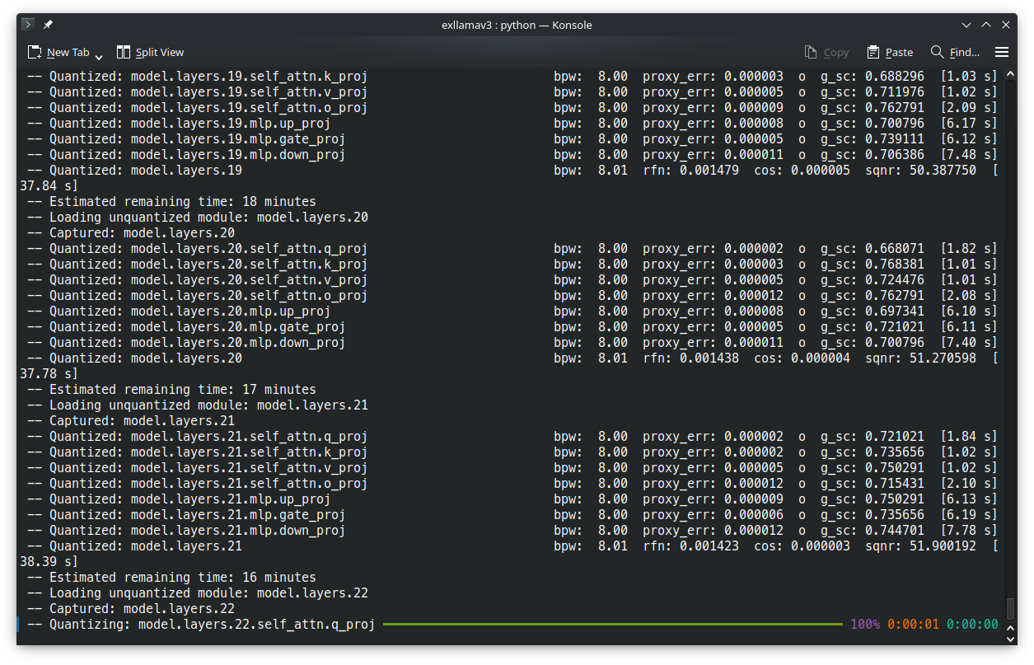
Task: Click model.layers.21.self_attn.o_proj entry
Action: coord(249,484)
